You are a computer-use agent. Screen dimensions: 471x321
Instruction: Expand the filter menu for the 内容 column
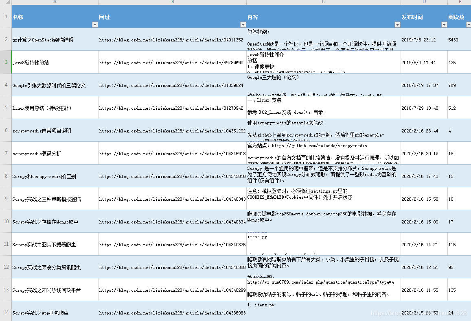pos(398,24)
